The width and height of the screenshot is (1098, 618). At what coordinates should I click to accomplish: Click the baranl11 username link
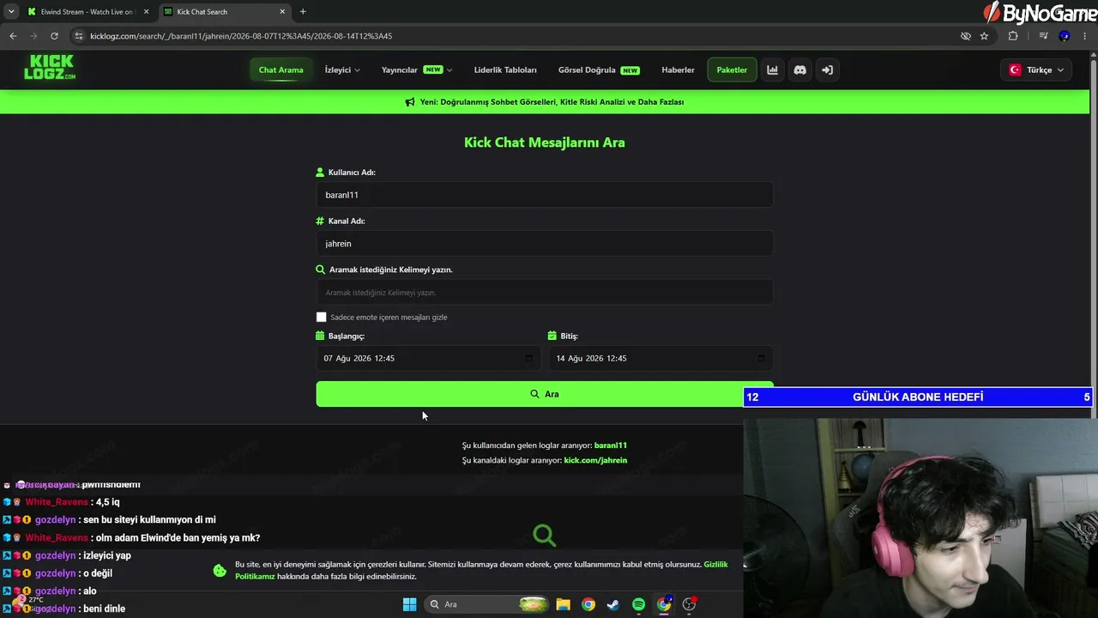click(x=611, y=445)
